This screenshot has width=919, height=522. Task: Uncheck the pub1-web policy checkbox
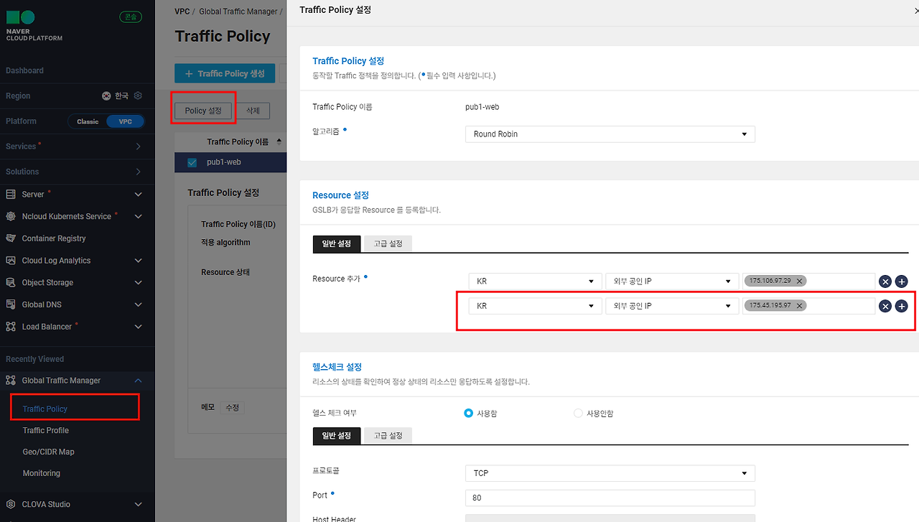pyautogui.click(x=192, y=162)
